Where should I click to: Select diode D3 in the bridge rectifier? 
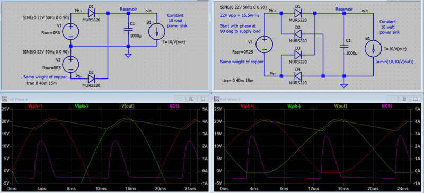[298, 55]
